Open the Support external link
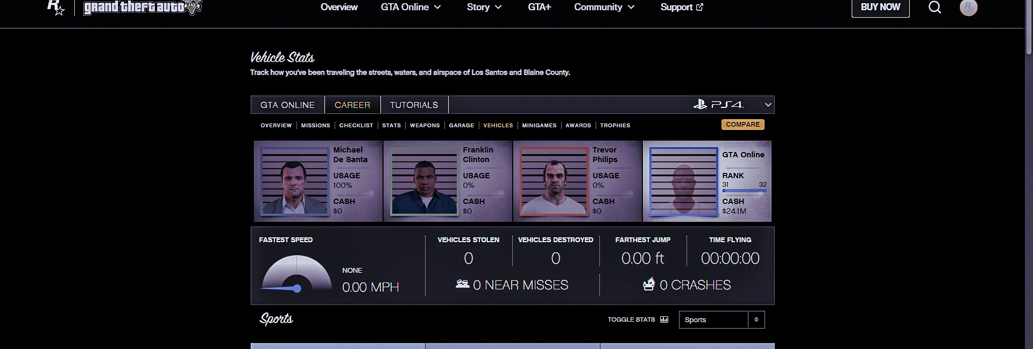 (682, 7)
